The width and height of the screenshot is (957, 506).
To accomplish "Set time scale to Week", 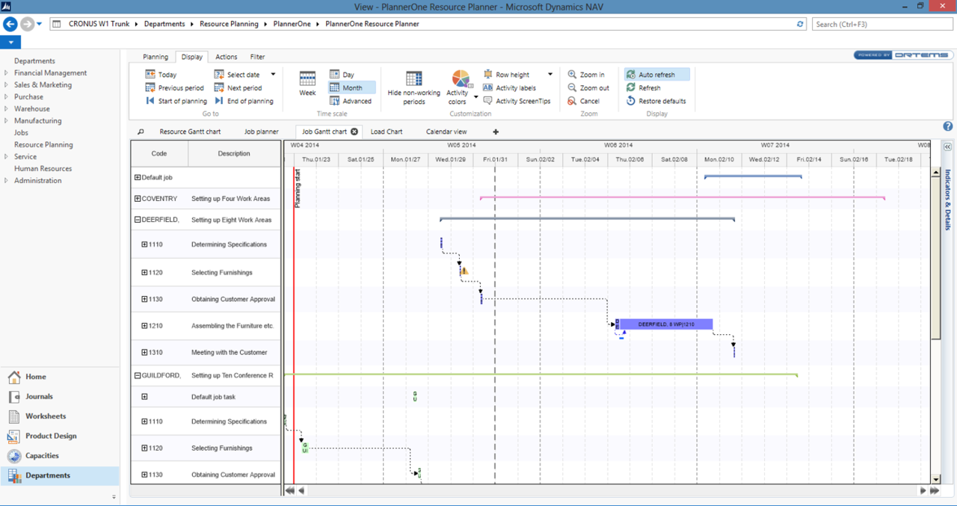I will (307, 84).
